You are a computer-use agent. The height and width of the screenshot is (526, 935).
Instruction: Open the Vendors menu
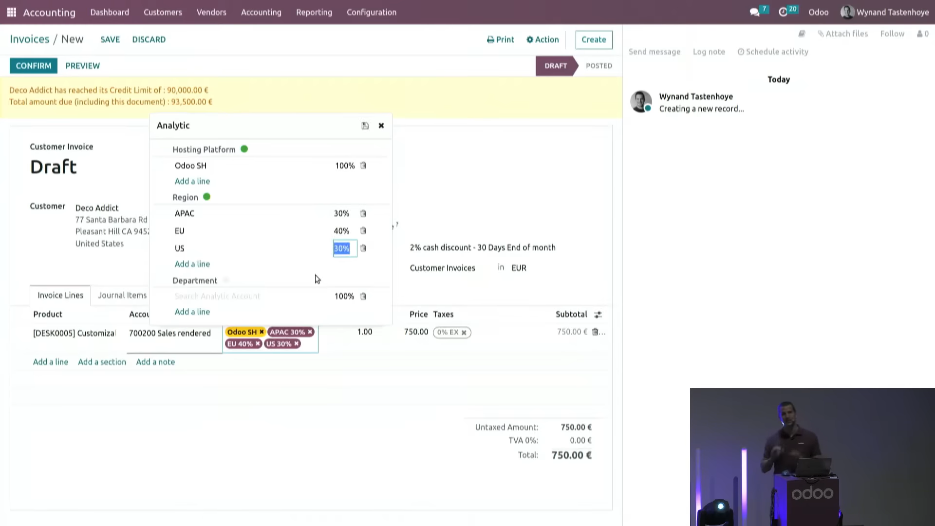tap(211, 12)
